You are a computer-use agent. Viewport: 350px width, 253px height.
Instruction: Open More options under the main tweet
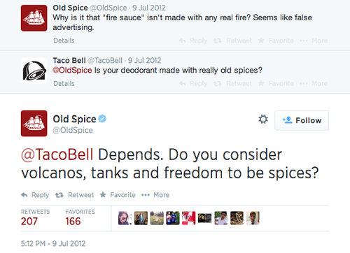pyautogui.click(x=155, y=195)
